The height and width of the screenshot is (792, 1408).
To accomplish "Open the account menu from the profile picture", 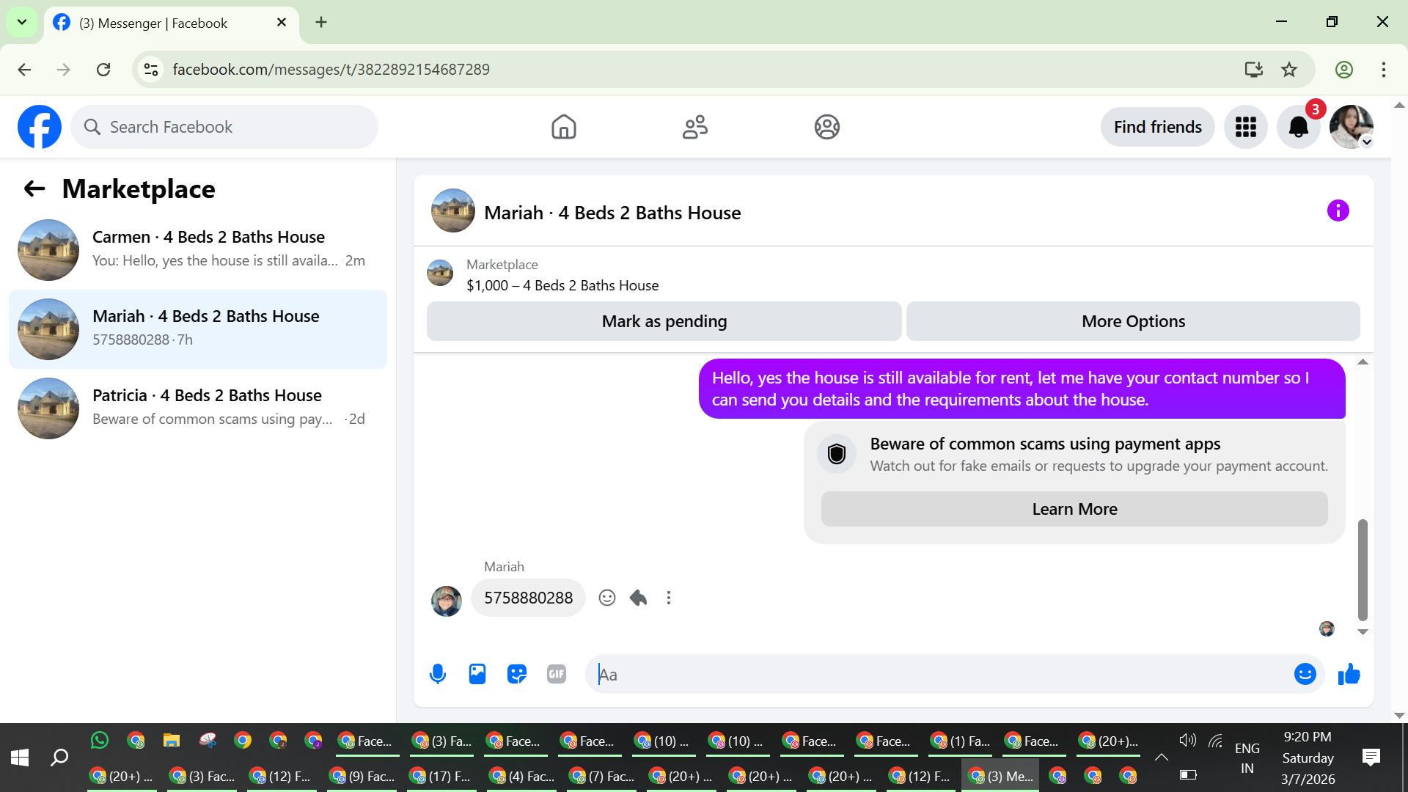I will (x=1351, y=127).
